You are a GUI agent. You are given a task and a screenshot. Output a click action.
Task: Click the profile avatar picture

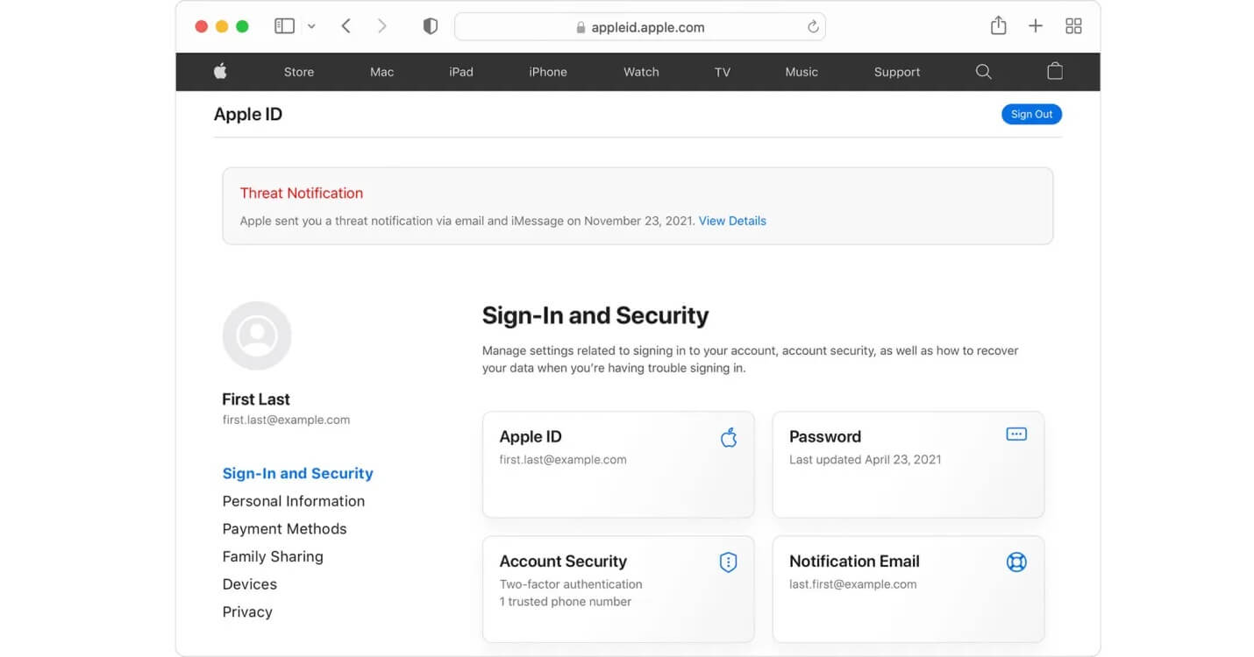[x=257, y=335]
